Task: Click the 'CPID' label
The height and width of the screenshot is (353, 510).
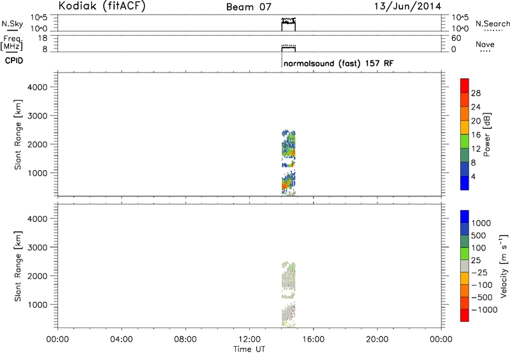Action: click(14, 61)
